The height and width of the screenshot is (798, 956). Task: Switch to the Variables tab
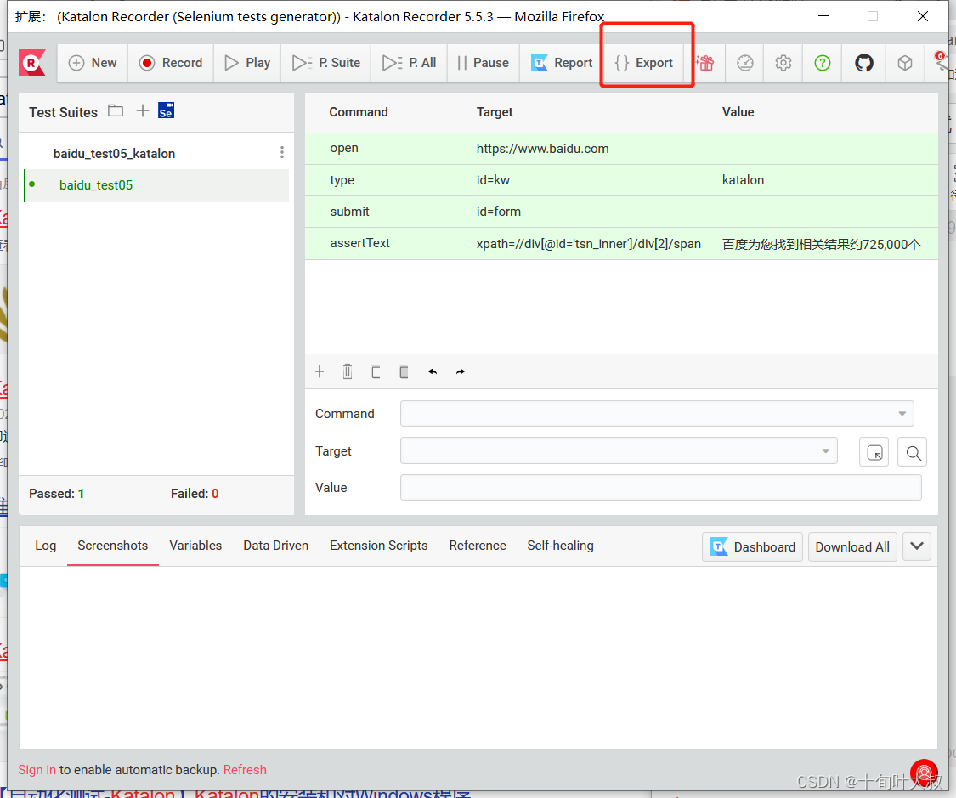(195, 546)
